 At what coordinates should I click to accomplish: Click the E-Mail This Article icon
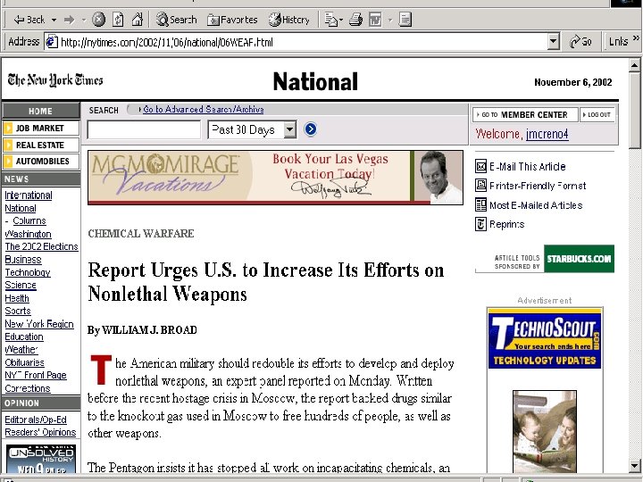tap(480, 166)
